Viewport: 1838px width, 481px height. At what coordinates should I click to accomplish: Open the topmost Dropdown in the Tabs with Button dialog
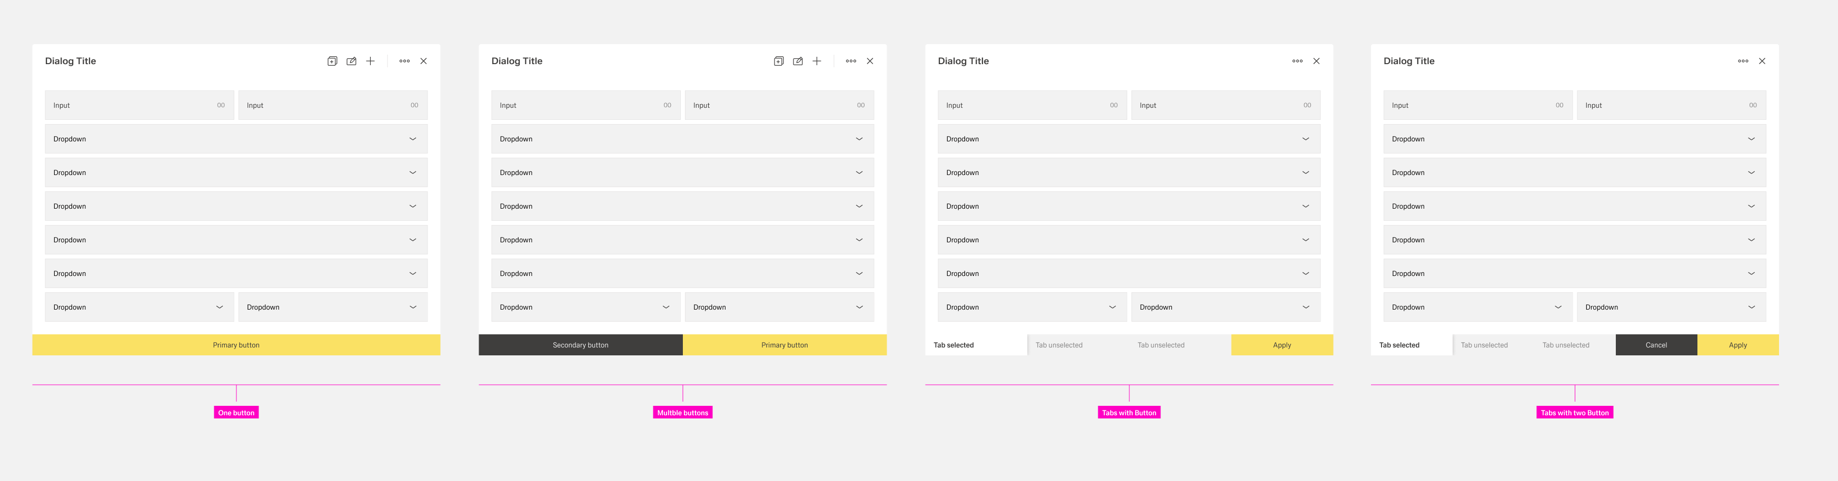click(1129, 139)
